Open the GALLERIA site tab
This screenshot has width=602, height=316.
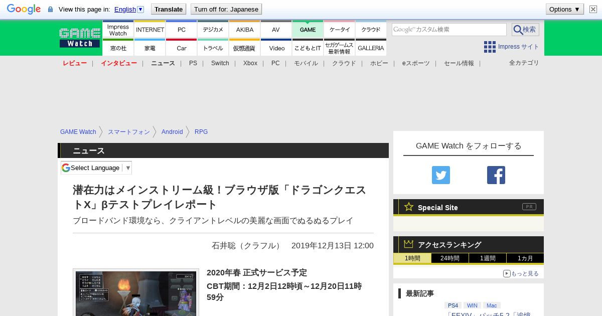(x=371, y=48)
